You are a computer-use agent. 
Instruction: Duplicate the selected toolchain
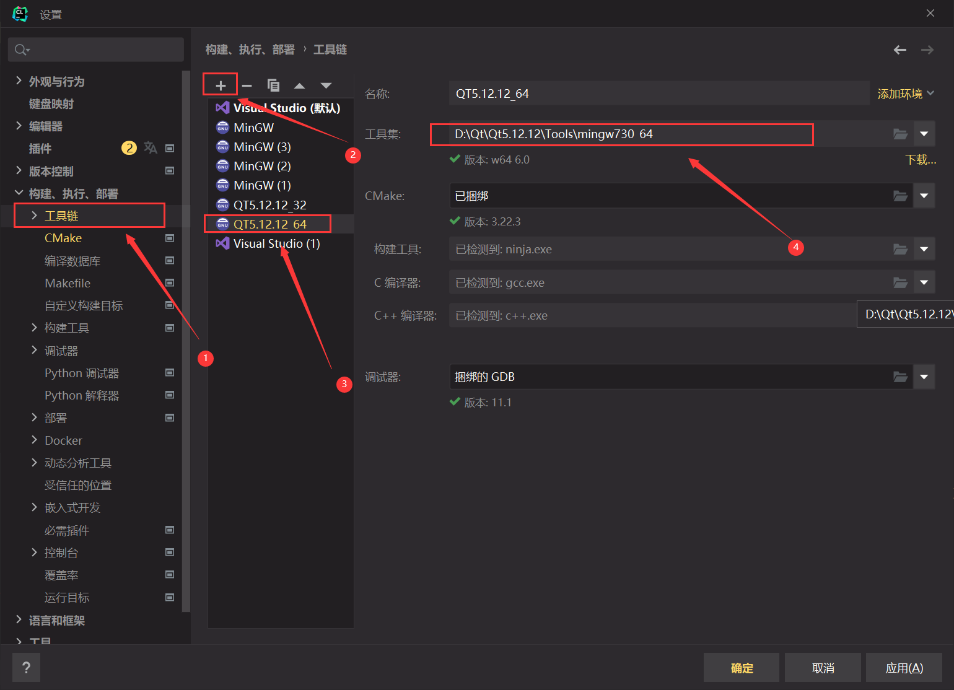coord(273,85)
